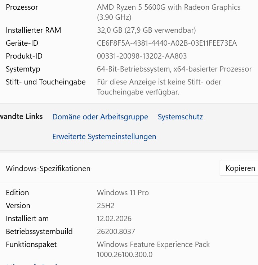Open the Domäne oder Arbeitsgruppe link

point(100,117)
